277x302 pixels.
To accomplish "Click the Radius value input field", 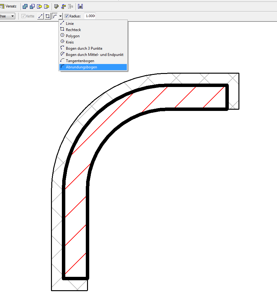I will coord(90,16).
